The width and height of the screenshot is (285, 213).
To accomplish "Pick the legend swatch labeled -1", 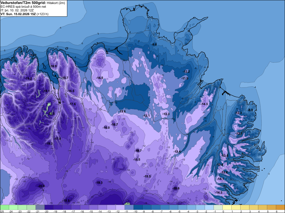I will (x=218, y=207).
